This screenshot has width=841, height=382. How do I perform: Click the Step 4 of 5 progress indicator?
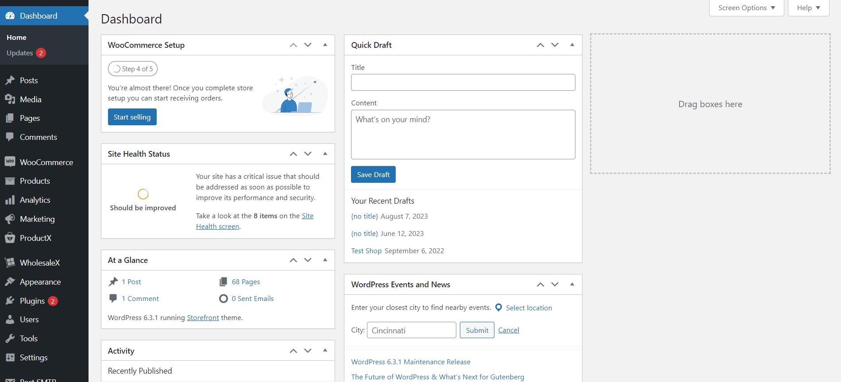(133, 69)
